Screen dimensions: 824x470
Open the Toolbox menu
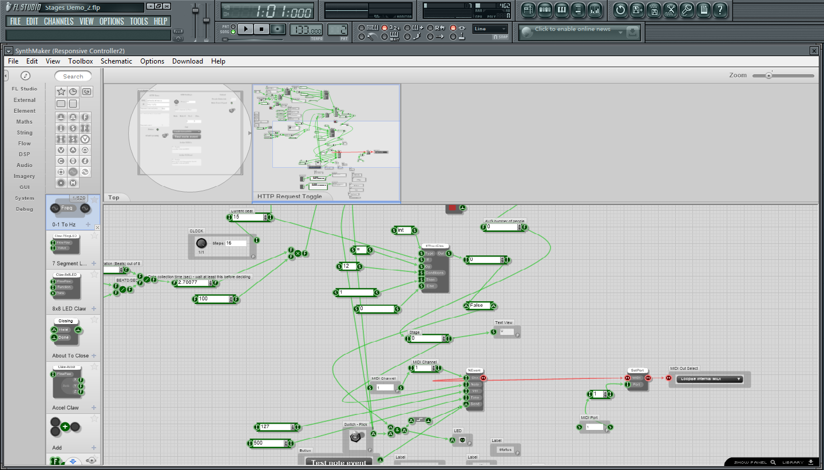(81, 61)
